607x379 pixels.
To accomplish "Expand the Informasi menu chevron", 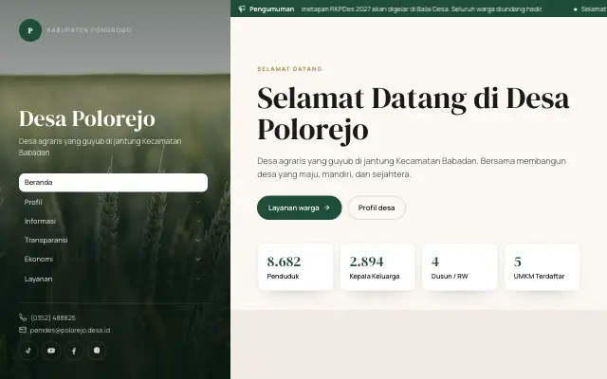I will click(198, 221).
